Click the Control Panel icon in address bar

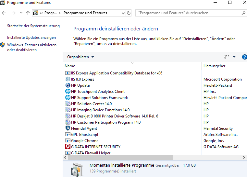pyautogui.click(x=35, y=13)
